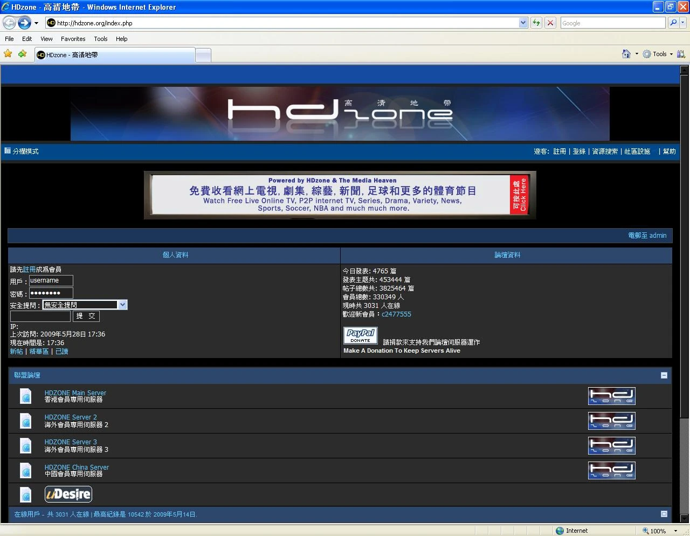Open the 註冊 register link in navigation bar
690x536 pixels.
tap(560, 152)
